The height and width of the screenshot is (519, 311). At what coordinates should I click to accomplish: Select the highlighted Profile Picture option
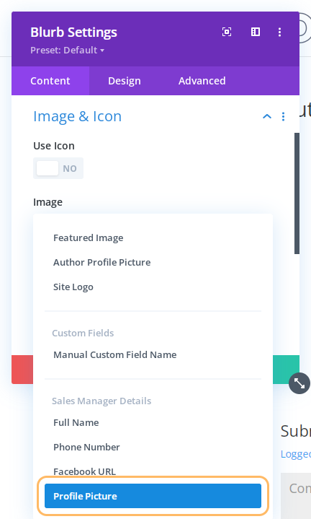point(153,496)
